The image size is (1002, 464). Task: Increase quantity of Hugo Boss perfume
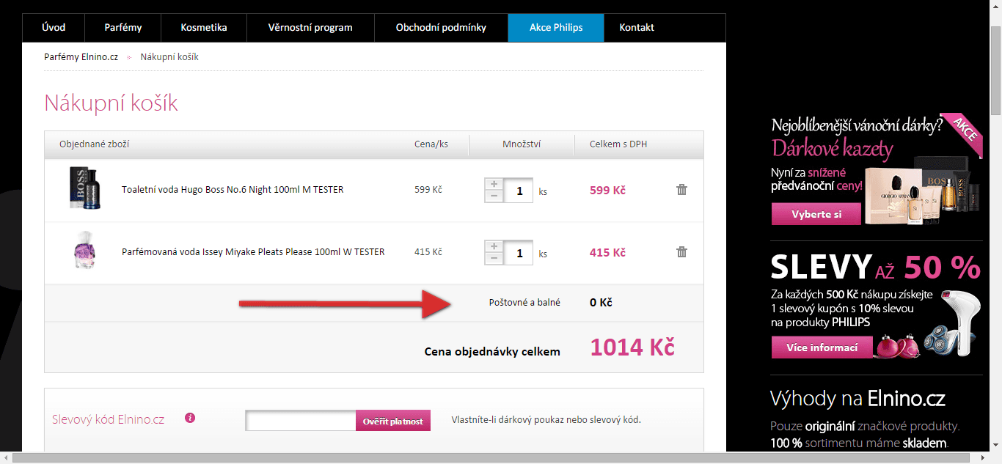494,184
